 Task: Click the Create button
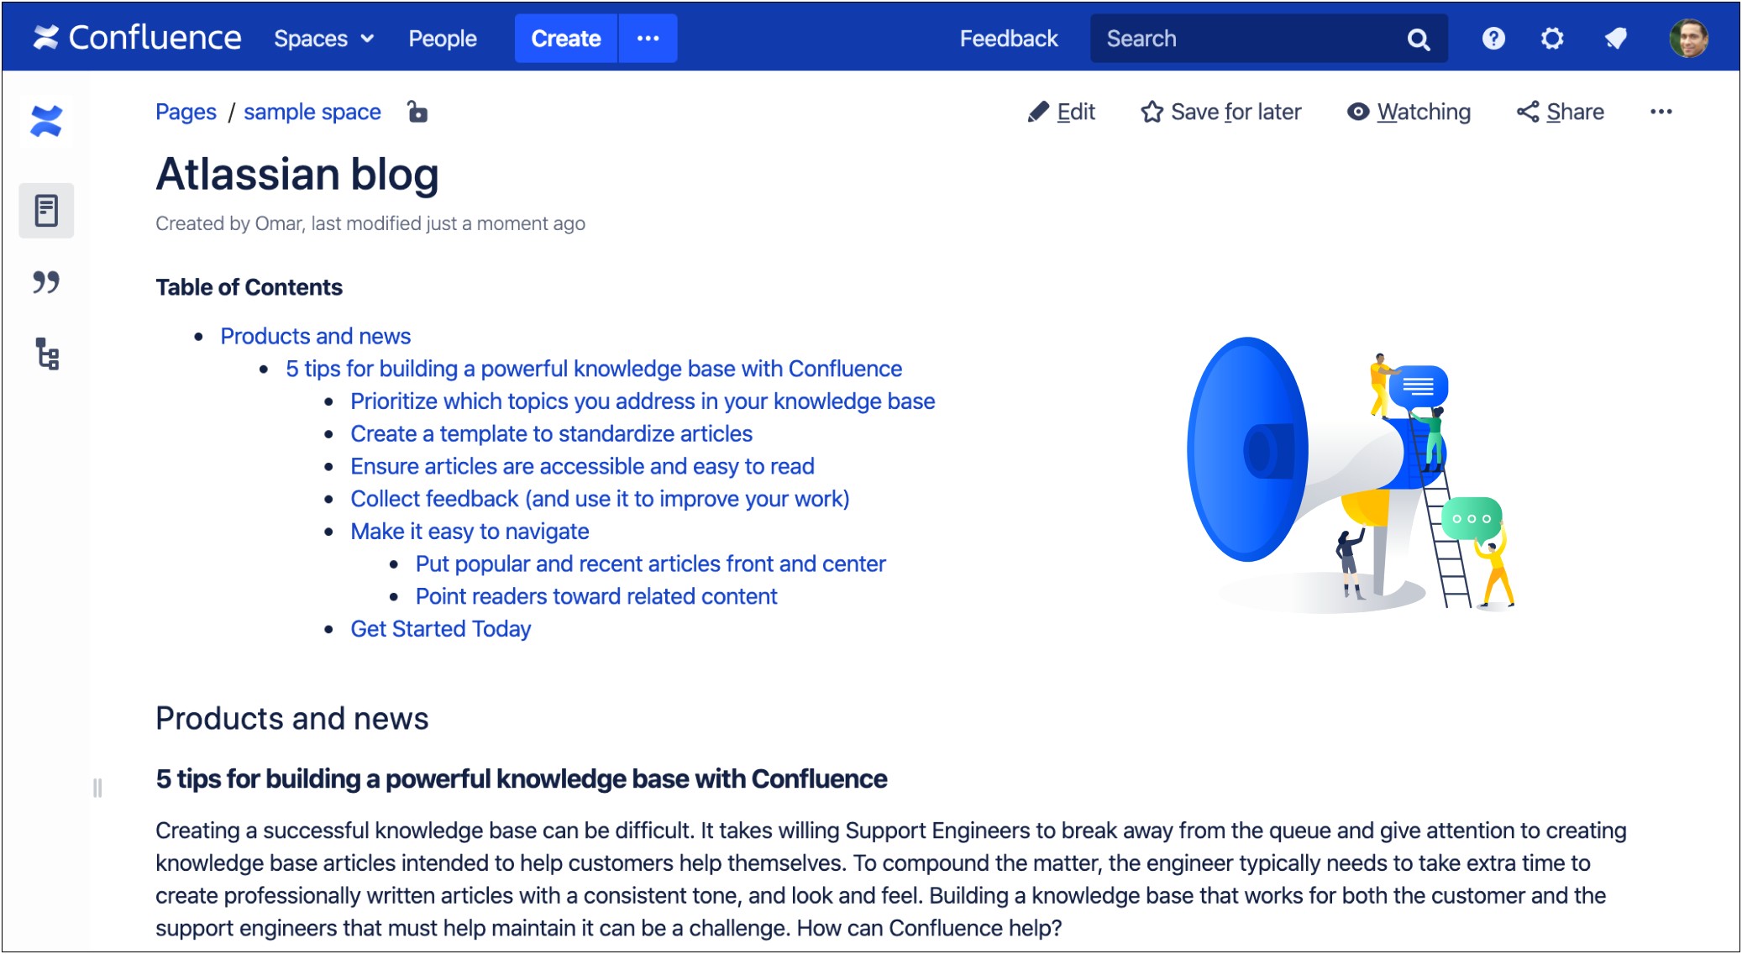pyautogui.click(x=565, y=39)
